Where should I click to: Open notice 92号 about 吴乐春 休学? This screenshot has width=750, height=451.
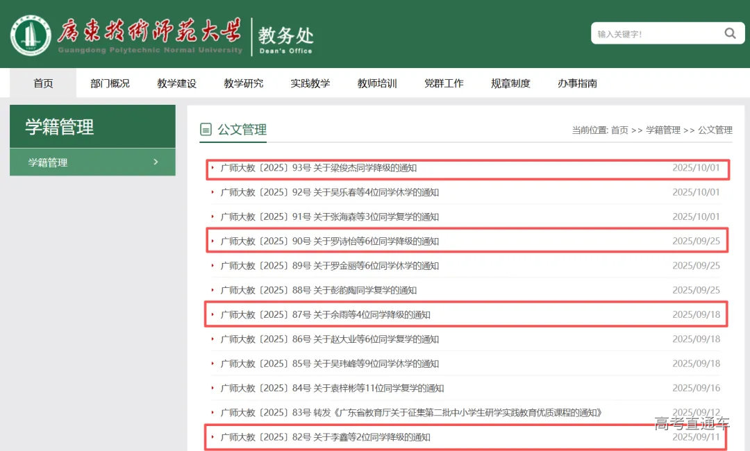pos(329,192)
